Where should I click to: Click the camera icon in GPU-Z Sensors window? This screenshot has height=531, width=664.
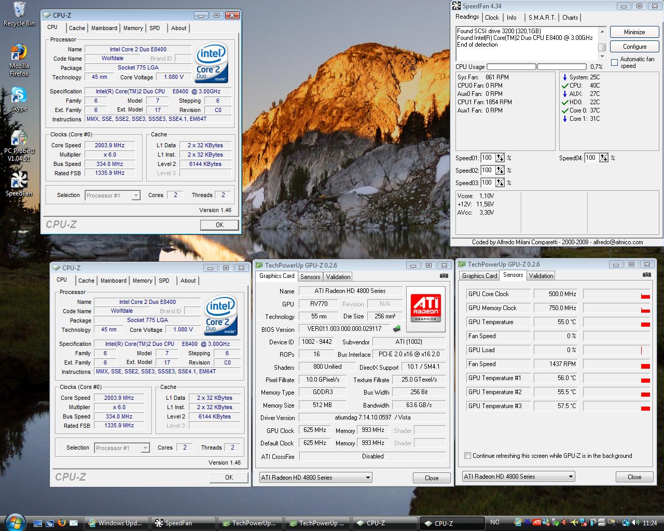coord(646,275)
